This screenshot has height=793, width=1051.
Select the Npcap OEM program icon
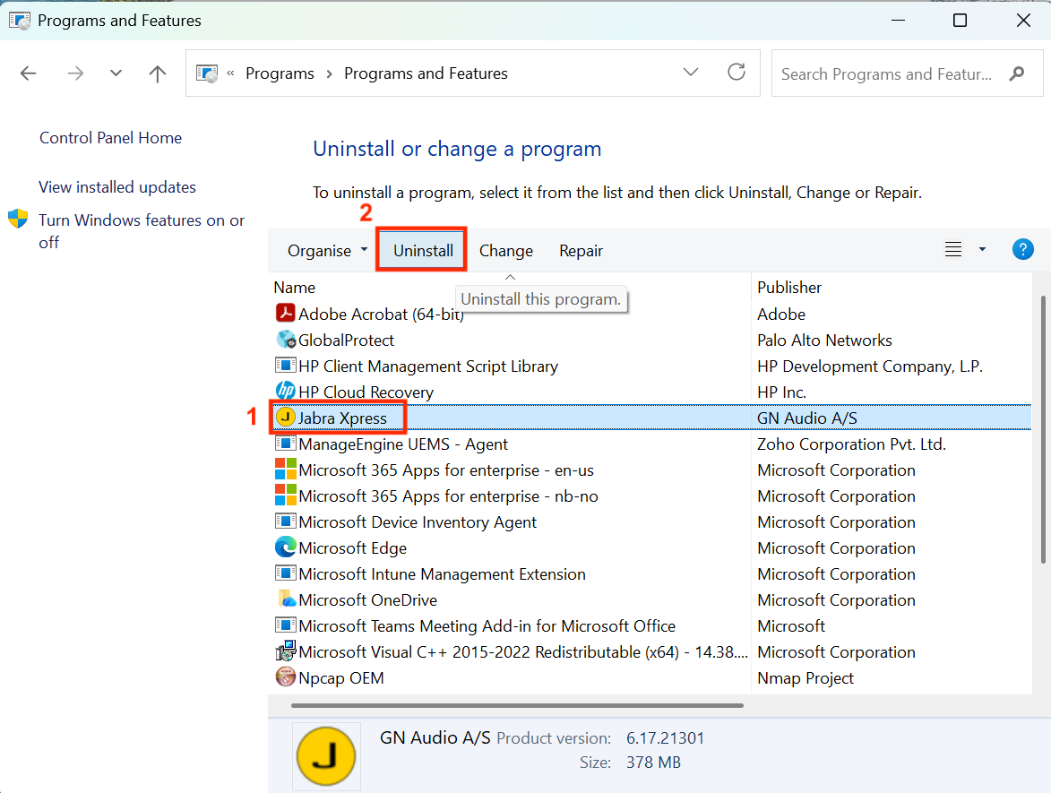tap(284, 677)
